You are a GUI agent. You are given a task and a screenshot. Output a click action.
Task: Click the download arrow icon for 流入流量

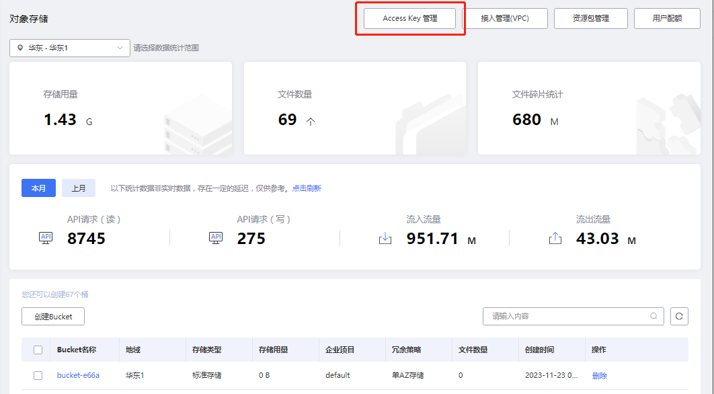[385, 239]
